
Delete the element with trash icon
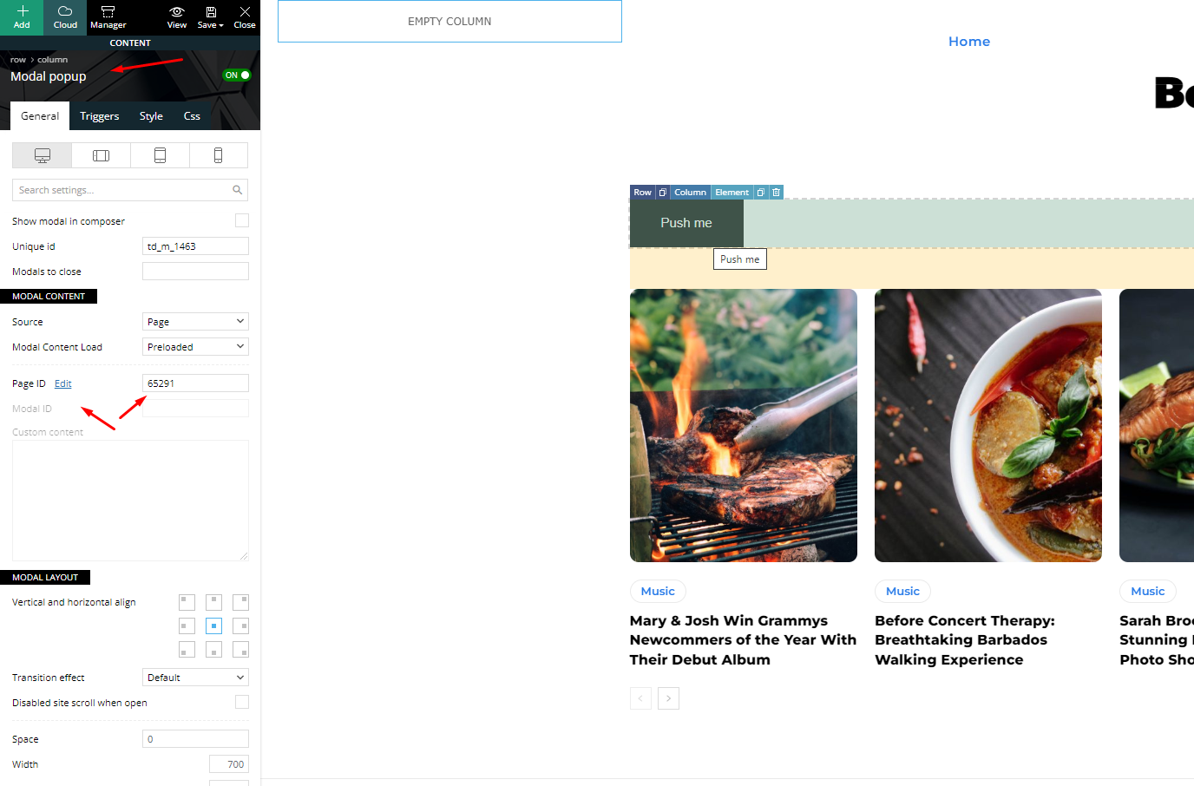pos(777,193)
